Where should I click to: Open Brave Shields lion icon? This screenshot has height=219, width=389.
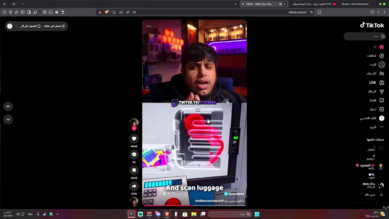106,12
